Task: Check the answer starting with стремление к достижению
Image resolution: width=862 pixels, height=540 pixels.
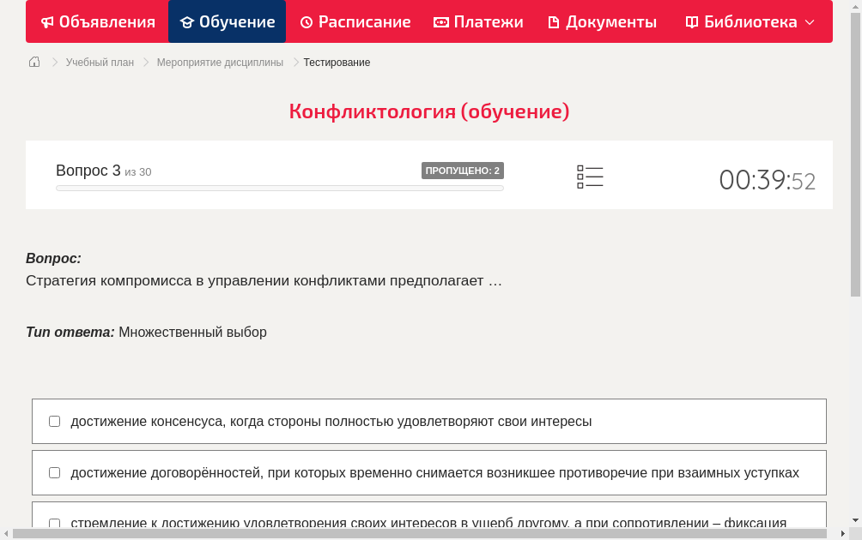Action: point(54,523)
